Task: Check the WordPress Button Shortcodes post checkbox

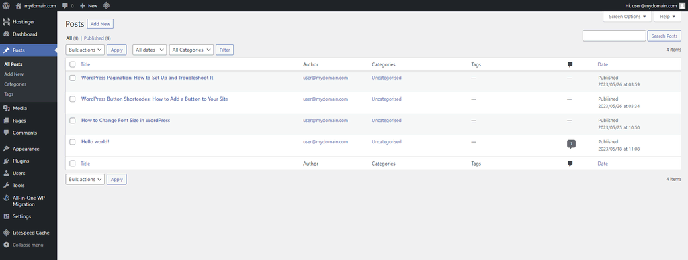Action: coord(73,99)
